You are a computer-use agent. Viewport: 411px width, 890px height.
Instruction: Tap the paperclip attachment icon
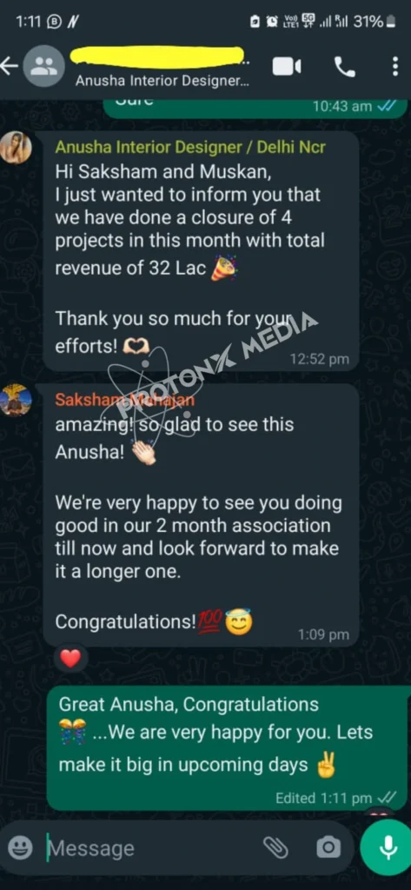point(276,848)
